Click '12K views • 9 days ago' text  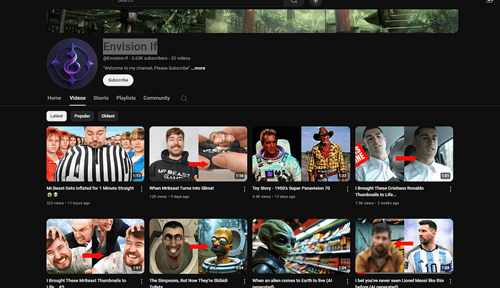pos(169,197)
